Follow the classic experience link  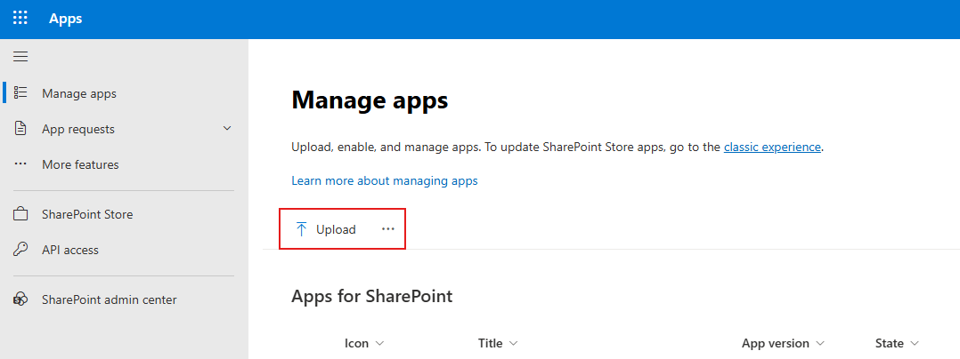(x=772, y=147)
